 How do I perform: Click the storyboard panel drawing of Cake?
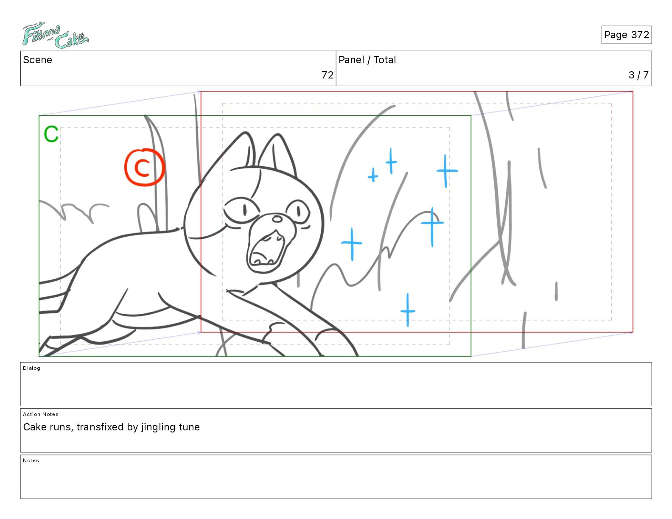coord(336,223)
